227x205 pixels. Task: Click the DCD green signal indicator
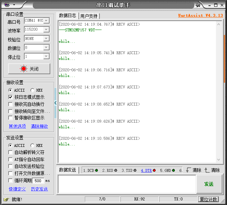[x=97, y=170]
